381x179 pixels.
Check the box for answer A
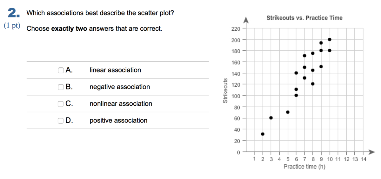[x=61, y=70]
